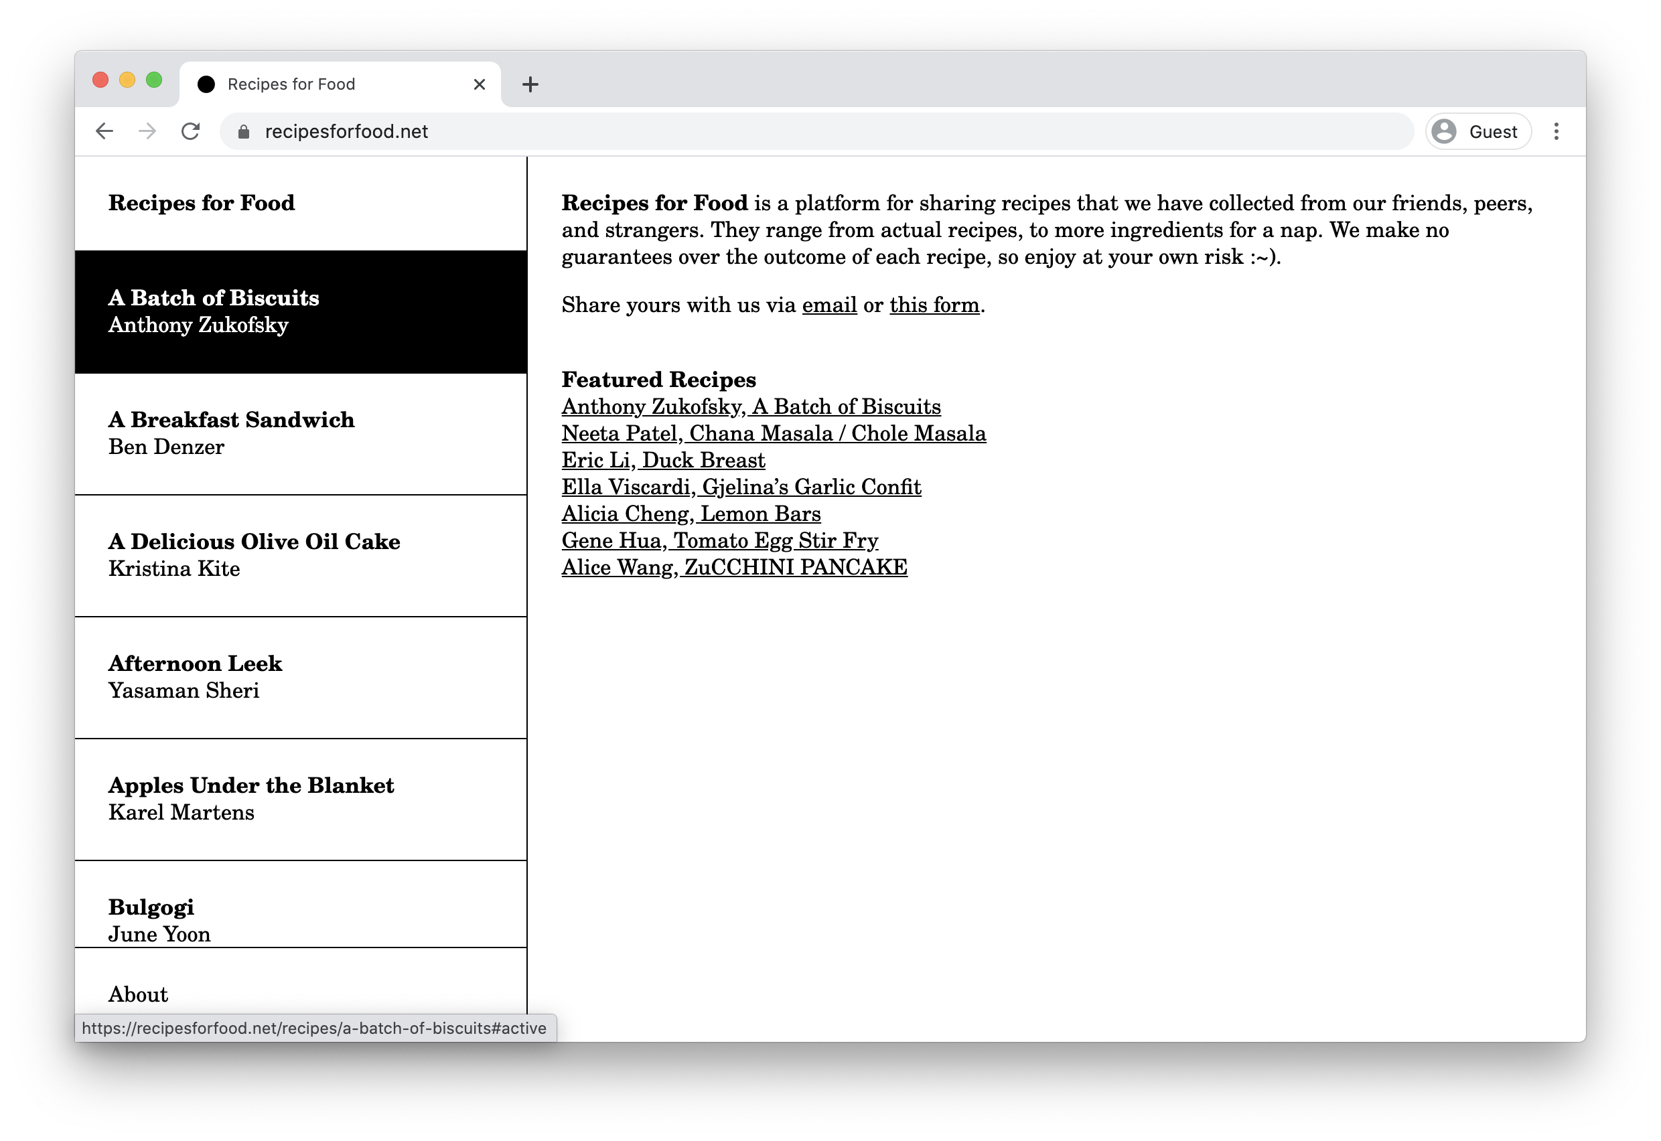Open Alice Wang, ZuCCHINI PANCAKE link
This screenshot has width=1661, height=1141.
[734, 568]
